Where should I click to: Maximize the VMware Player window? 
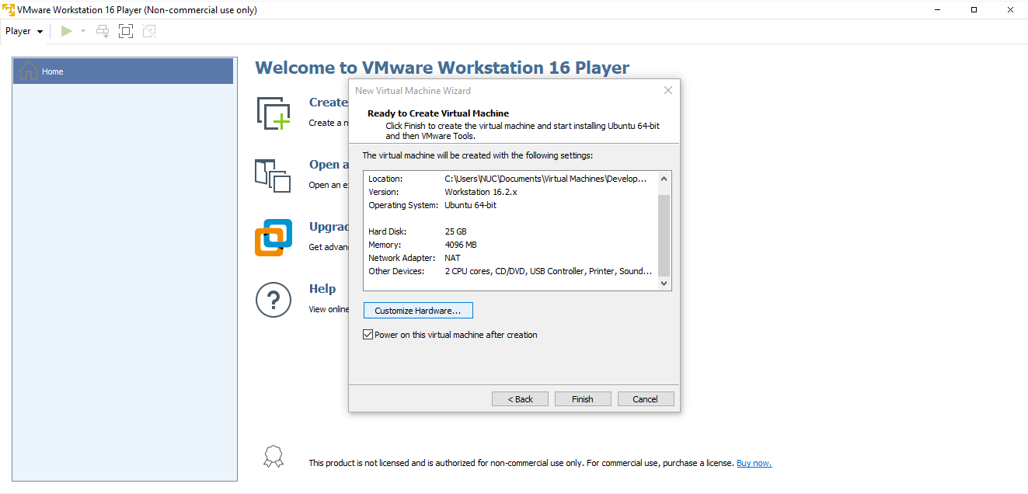point(974,9)
